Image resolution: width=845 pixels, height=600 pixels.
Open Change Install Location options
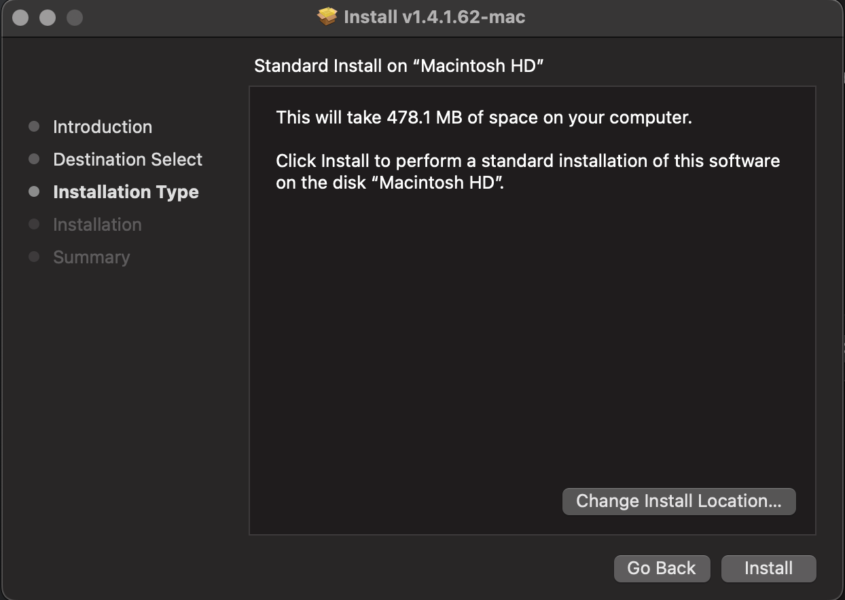point(679,502)
